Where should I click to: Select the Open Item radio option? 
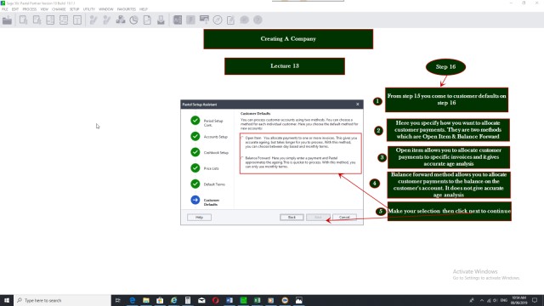242,138
